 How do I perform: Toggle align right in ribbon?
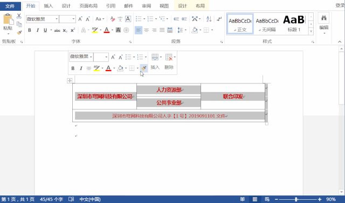(x=154, y=30)
